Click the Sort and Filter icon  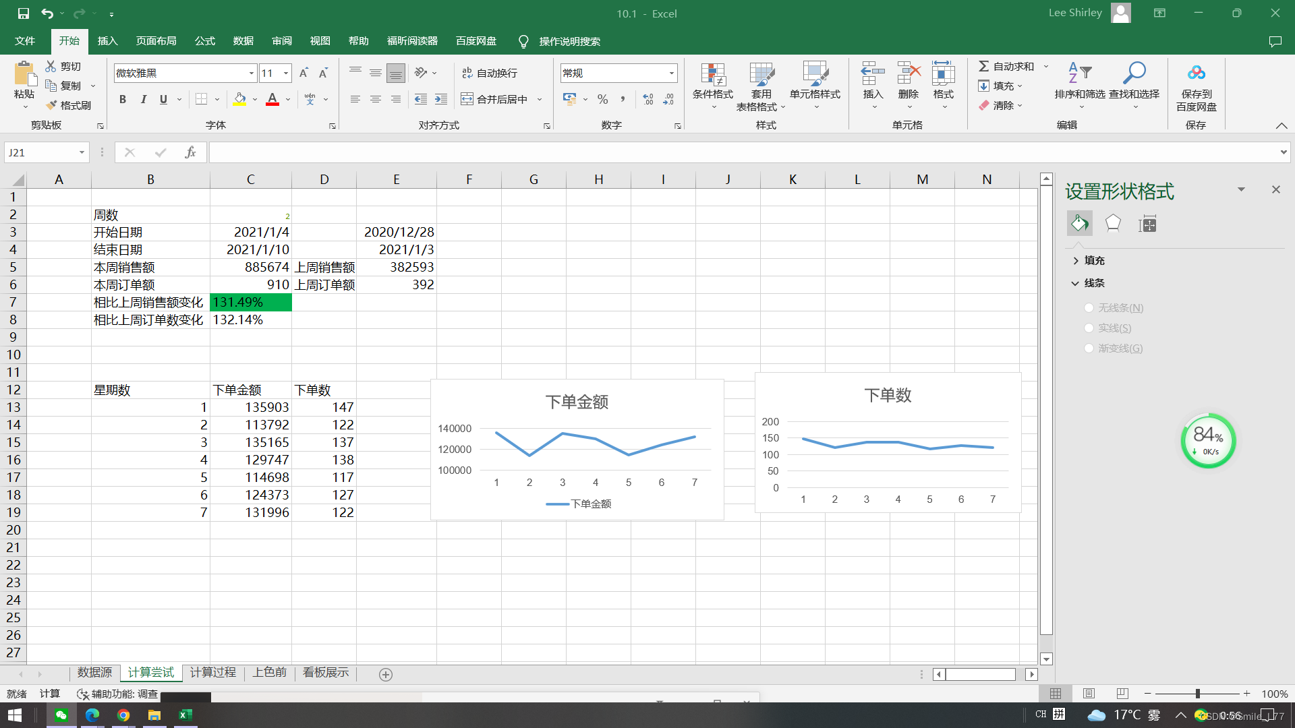coord(1079,73)
